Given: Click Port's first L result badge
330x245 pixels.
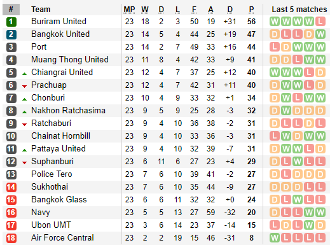Looking at the screenshot, I should [275, 47].
